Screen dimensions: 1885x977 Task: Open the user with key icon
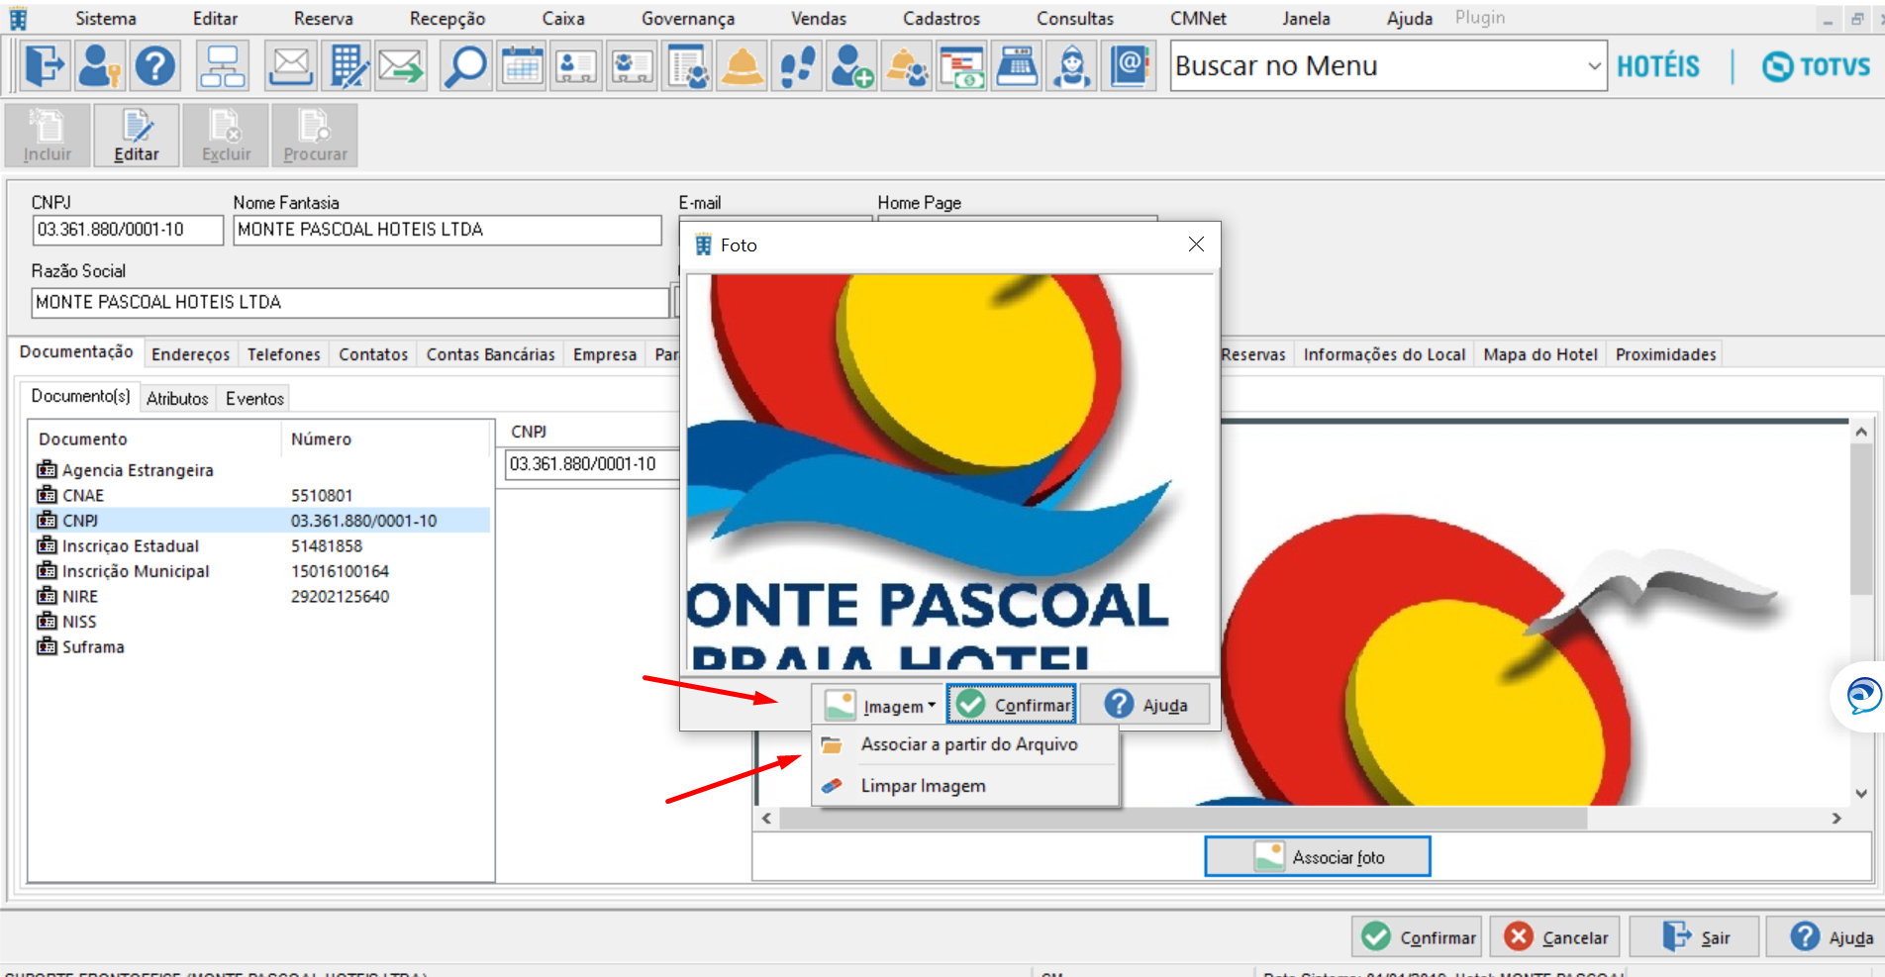coord(99,66)
